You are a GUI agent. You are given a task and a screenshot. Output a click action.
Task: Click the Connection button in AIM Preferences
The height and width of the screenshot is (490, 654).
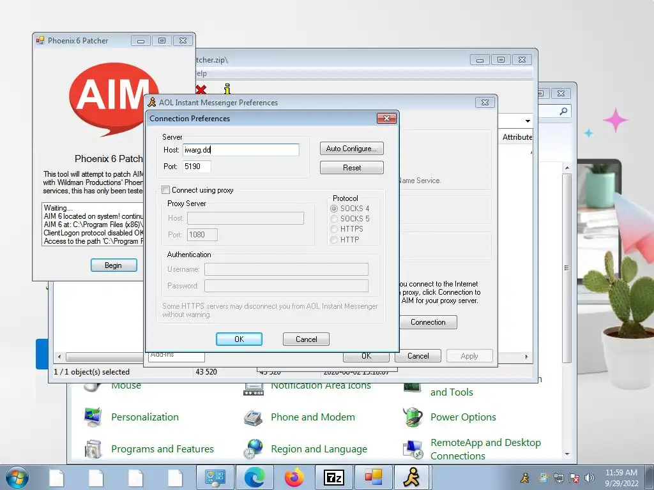pos(428,322)
